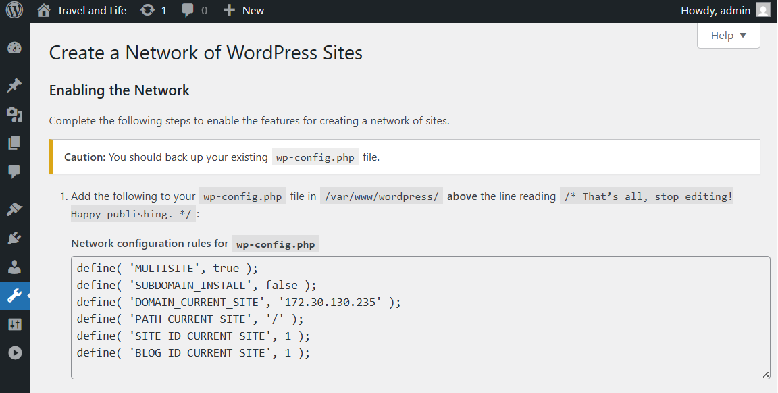The width and height of the screenshot is (778, 393).
Task: Open the Comments icon in the sidebar
Action: coord(15,172)
